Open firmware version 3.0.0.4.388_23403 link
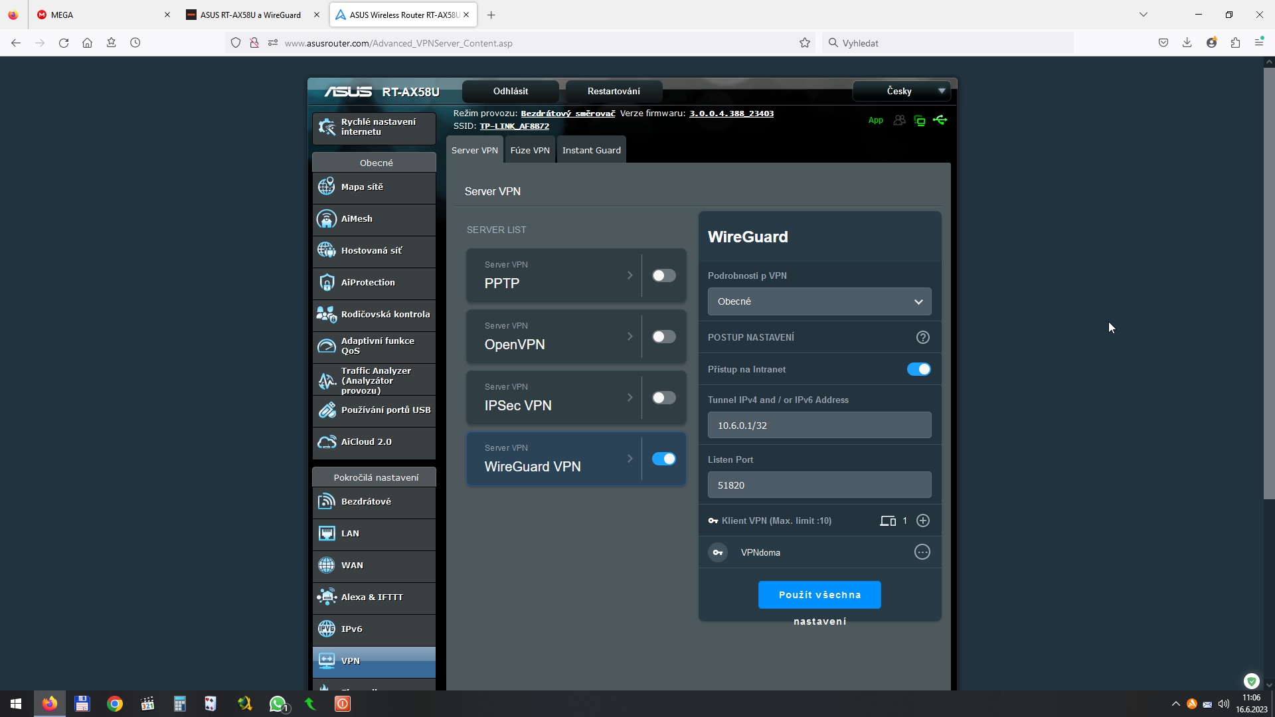Screen dimensions: 1275x717 pos(731,114)
